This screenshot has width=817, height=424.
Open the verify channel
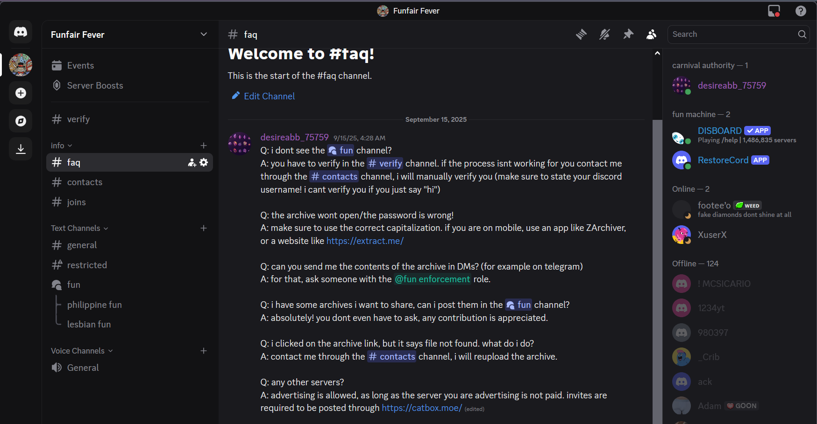(x=129, y=119)
